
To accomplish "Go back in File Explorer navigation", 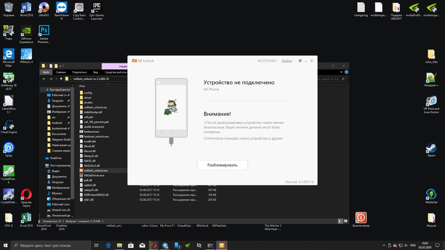I will (44, 79).
